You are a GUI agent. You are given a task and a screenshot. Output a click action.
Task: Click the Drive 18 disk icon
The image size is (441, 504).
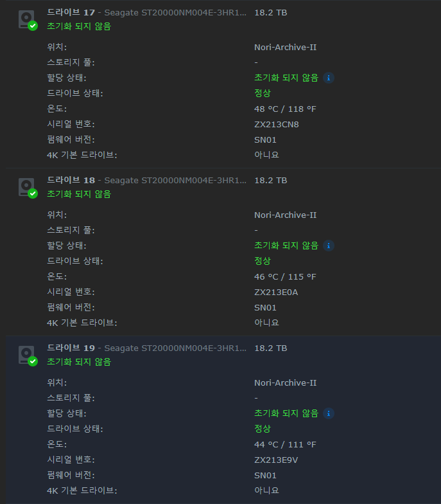(x=28, y=188)
